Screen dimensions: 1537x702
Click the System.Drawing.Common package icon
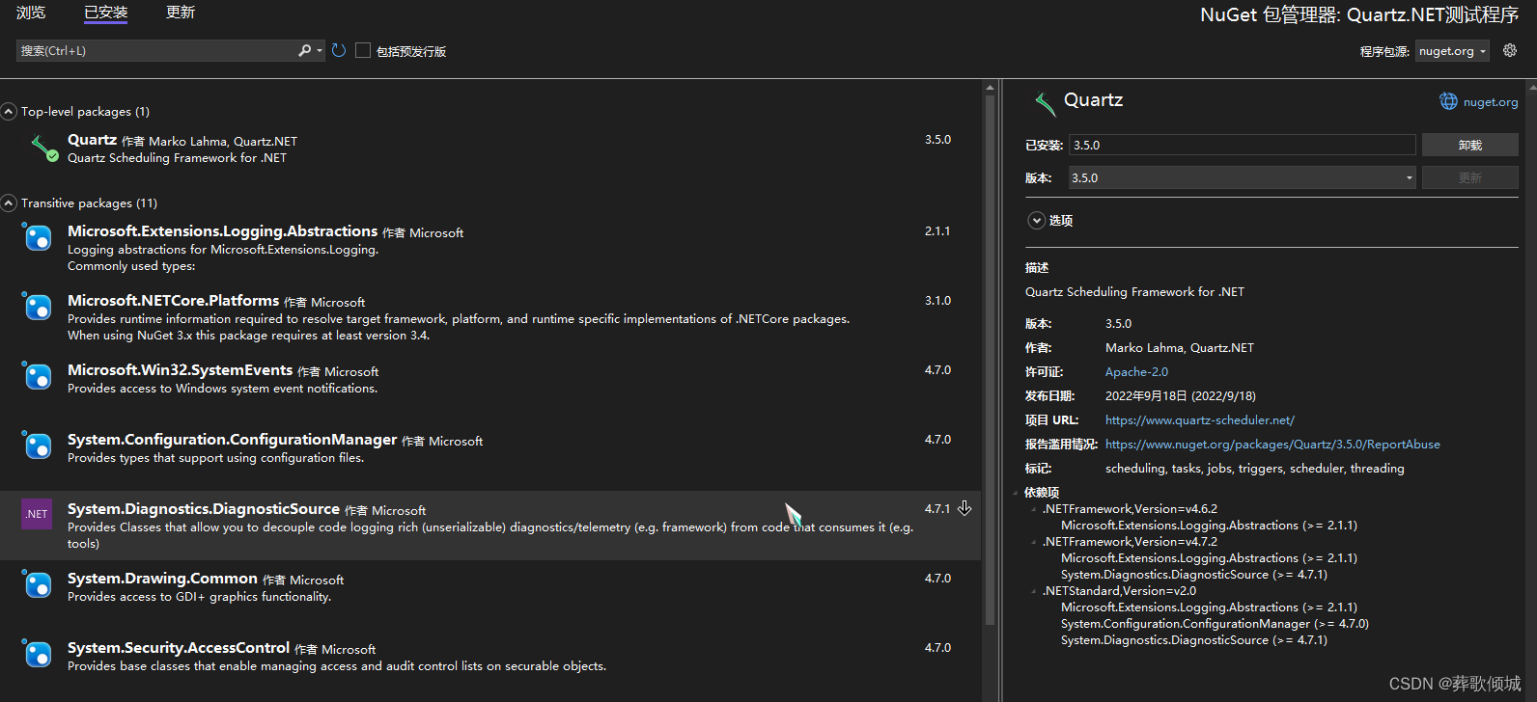pos(37,583)
